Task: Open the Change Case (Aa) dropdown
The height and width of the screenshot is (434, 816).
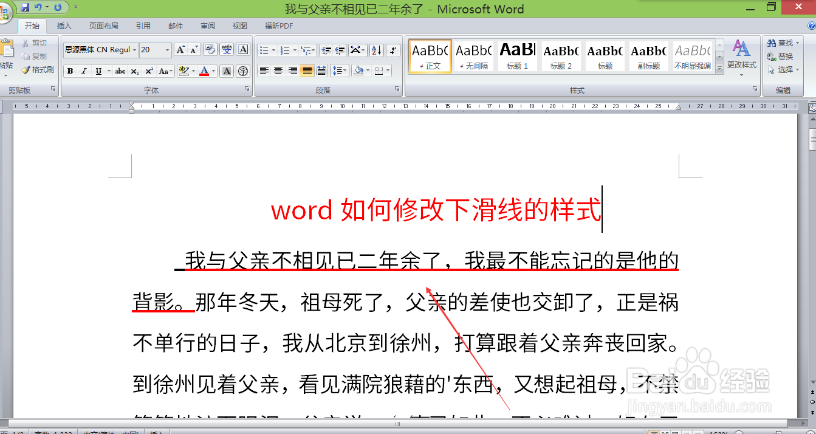Action: coord(165,71)
